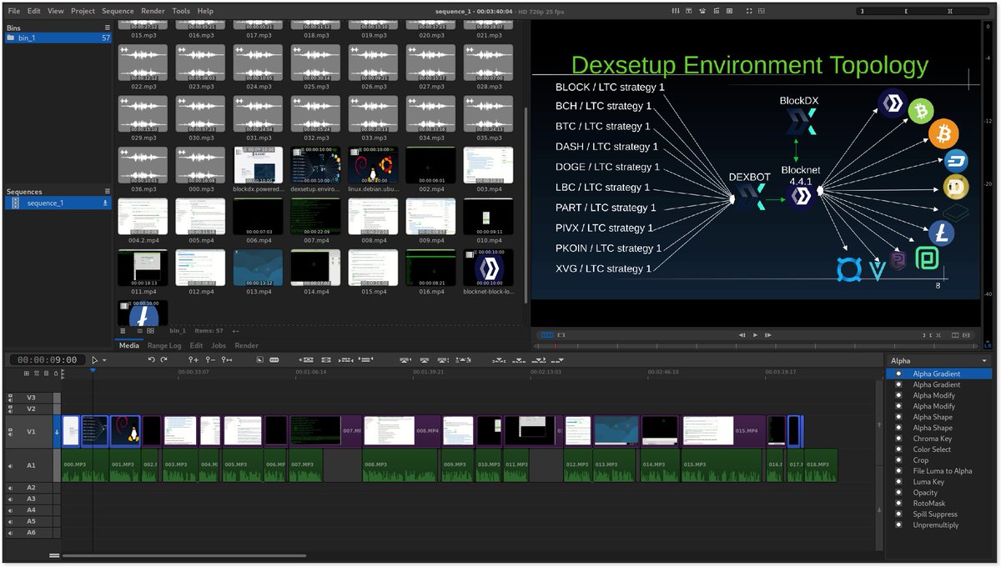
Task: Click the redo arrow in timeline toolbar
Action: 164,359
